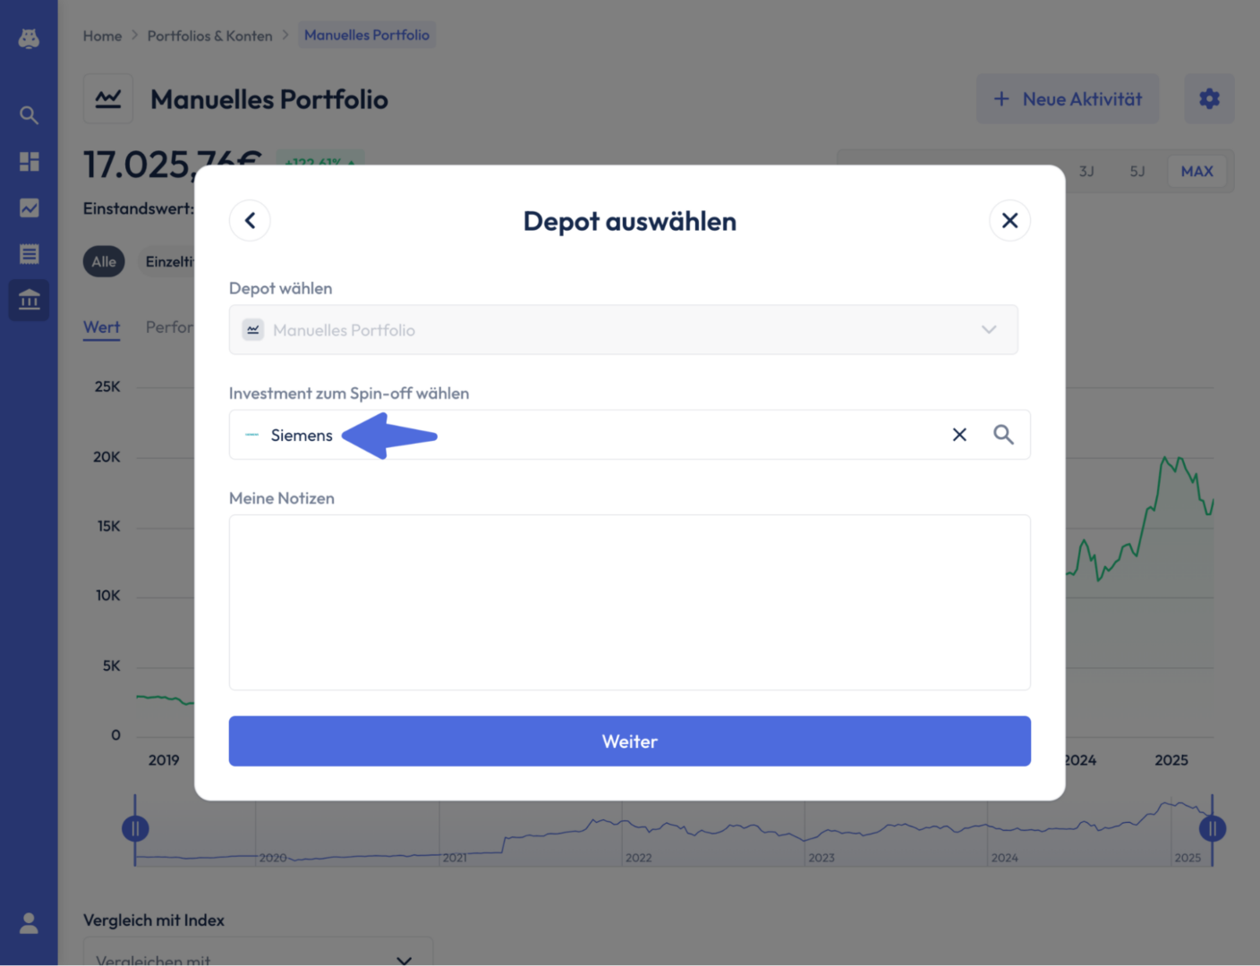1260x966 pixels.
Task: Open the dashboard grid icon in sidebar
Action: (x=29, y=161)
